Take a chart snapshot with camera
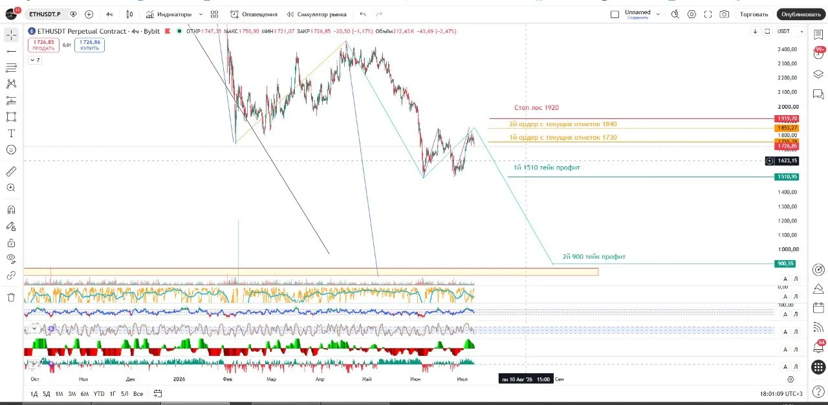This screenshot has width=828, height=405. pos(724,14)
